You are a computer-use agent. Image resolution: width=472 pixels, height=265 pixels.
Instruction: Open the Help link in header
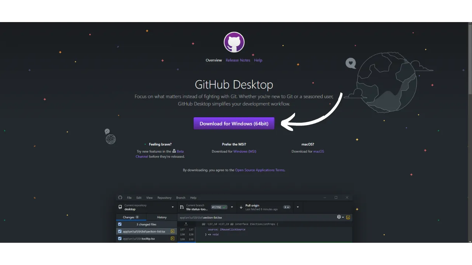[x=258, y=60]
